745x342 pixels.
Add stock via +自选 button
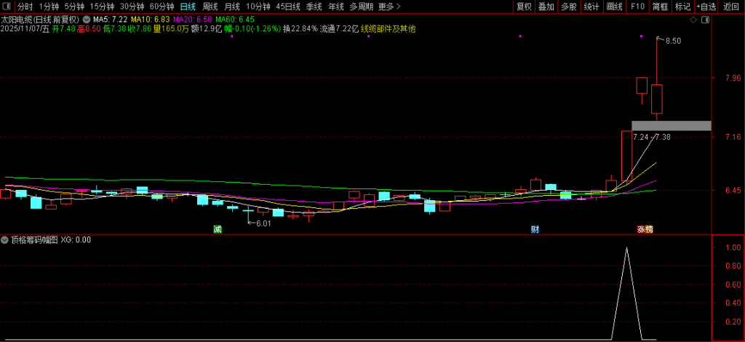[x=706, y=7]
